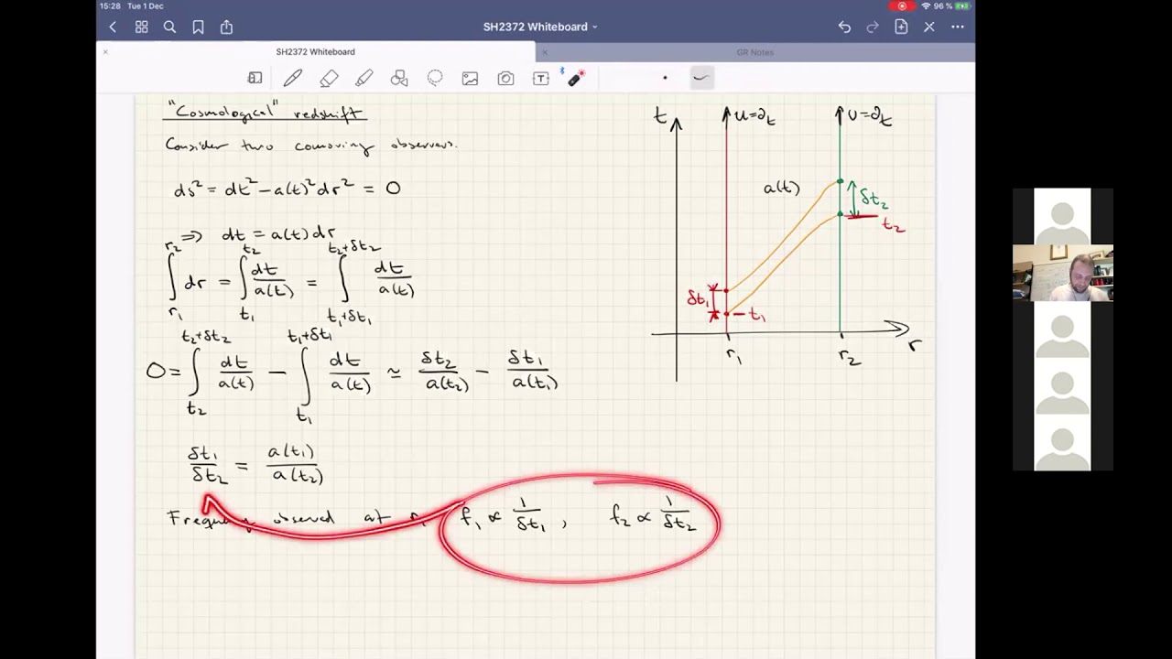Image resolution: width=1172 pixels, height=659 pixels.
Task: Select the top participant avatar placeholder
Action: [x=1062, y=216]
